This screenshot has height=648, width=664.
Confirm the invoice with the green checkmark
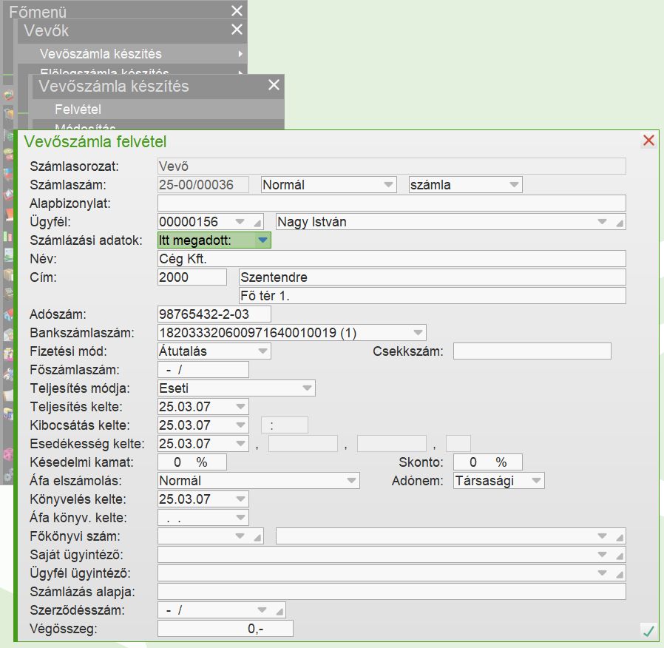tap(648, 631)
